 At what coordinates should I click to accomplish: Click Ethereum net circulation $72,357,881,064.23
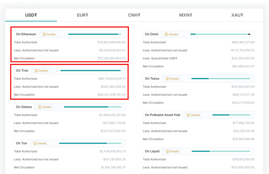coord(112,59)
